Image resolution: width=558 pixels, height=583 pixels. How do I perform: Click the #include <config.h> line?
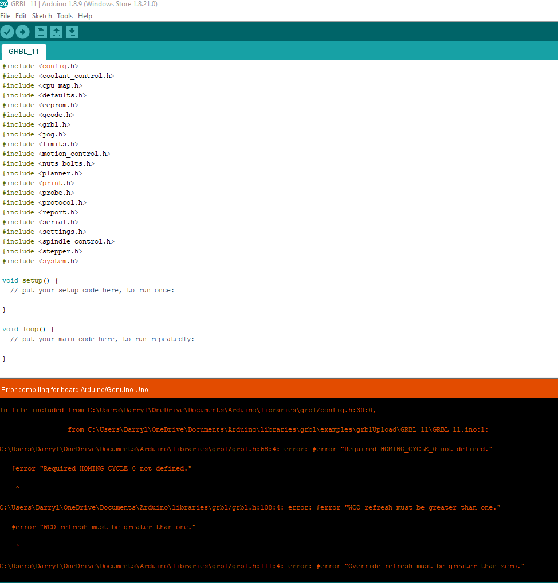point(40,65)
